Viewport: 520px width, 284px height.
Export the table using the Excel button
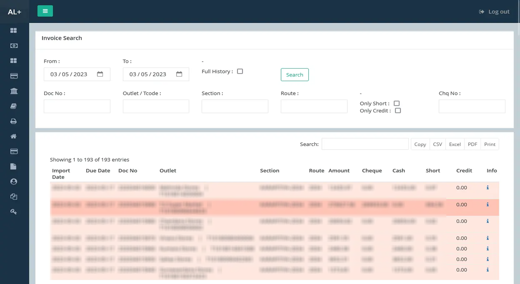(455, 144)
